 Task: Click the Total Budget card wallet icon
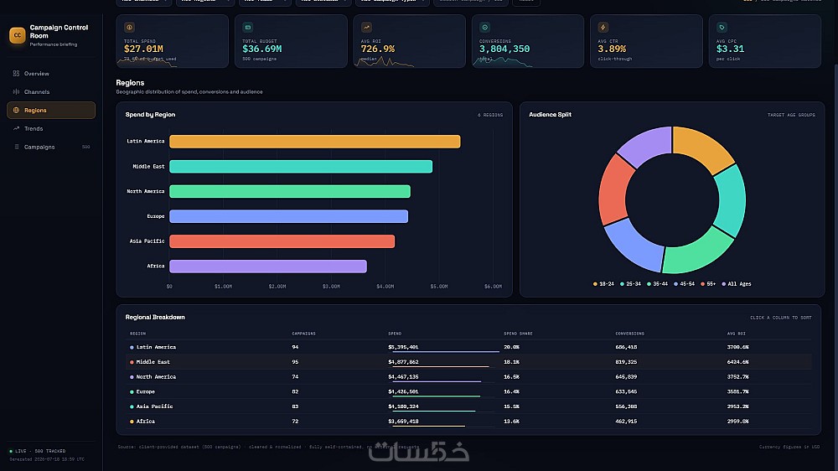pos(248,28)
